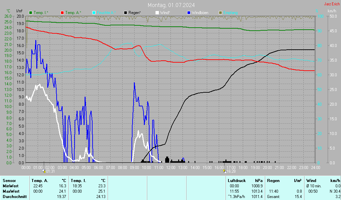Click the black Regen legend swatch

126,13
